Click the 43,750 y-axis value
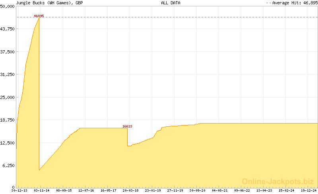Viewport: 318px width, 194px height. 8,29
